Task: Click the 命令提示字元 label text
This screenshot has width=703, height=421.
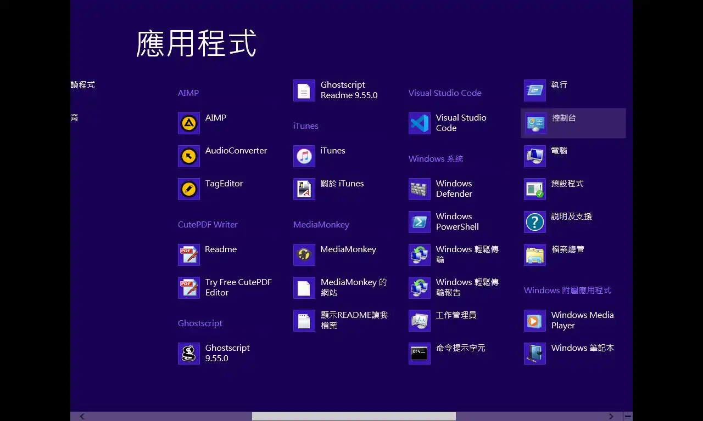Action: [461, 348]
